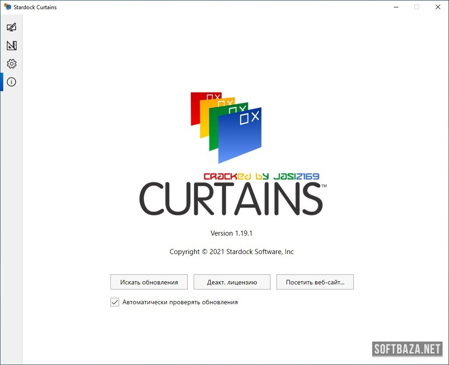Click the Stardock Software copyright line
Screen dimensions: 449x365
coord(231,252)
